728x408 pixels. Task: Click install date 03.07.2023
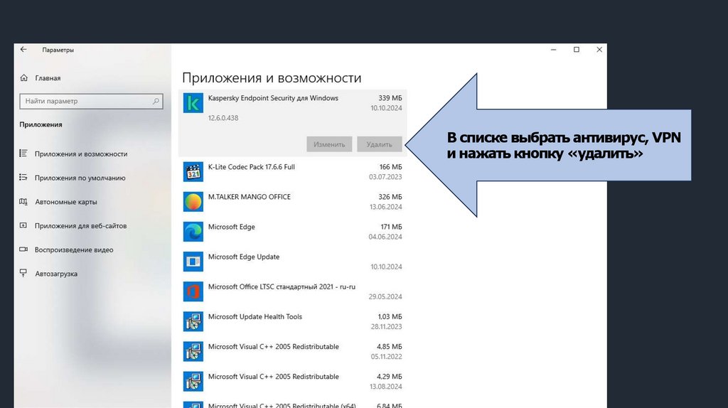point(385,177)
